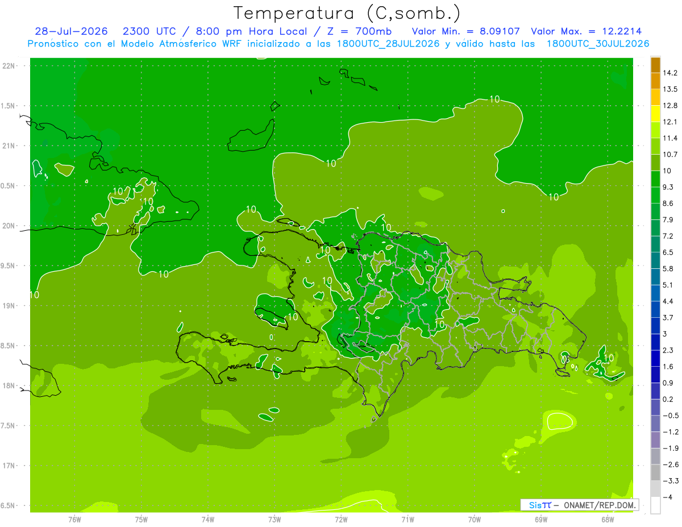Click the "75W" longitude axis label
This screenshot has height=527, width=682.
click(141, 519)
